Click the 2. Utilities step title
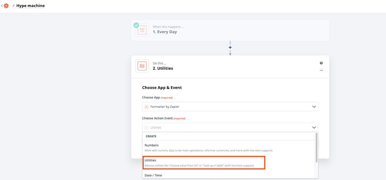Screen dimensions: 386x180 163,68
